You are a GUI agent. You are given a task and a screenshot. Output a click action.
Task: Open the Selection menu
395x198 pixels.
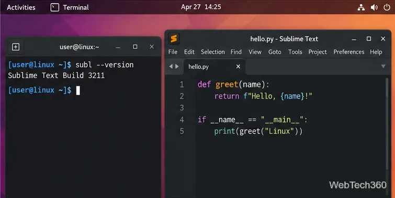[212, 52]
